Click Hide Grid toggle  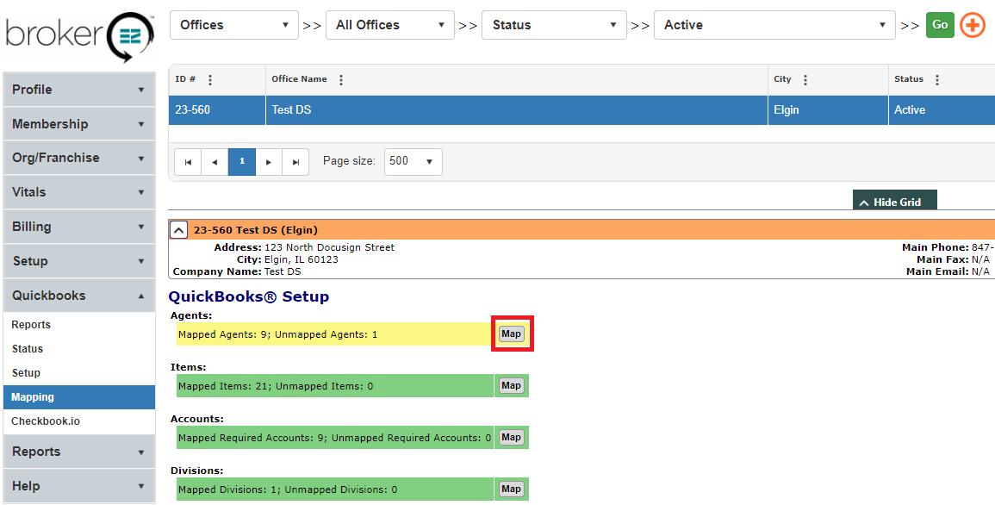[x=894, y=202]
